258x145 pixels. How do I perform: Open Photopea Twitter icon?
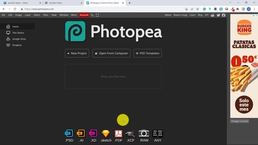click(218, 15)
